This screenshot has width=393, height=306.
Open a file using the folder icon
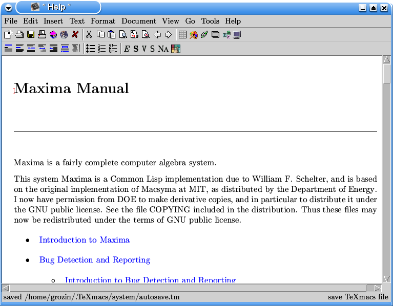[19, 34]
